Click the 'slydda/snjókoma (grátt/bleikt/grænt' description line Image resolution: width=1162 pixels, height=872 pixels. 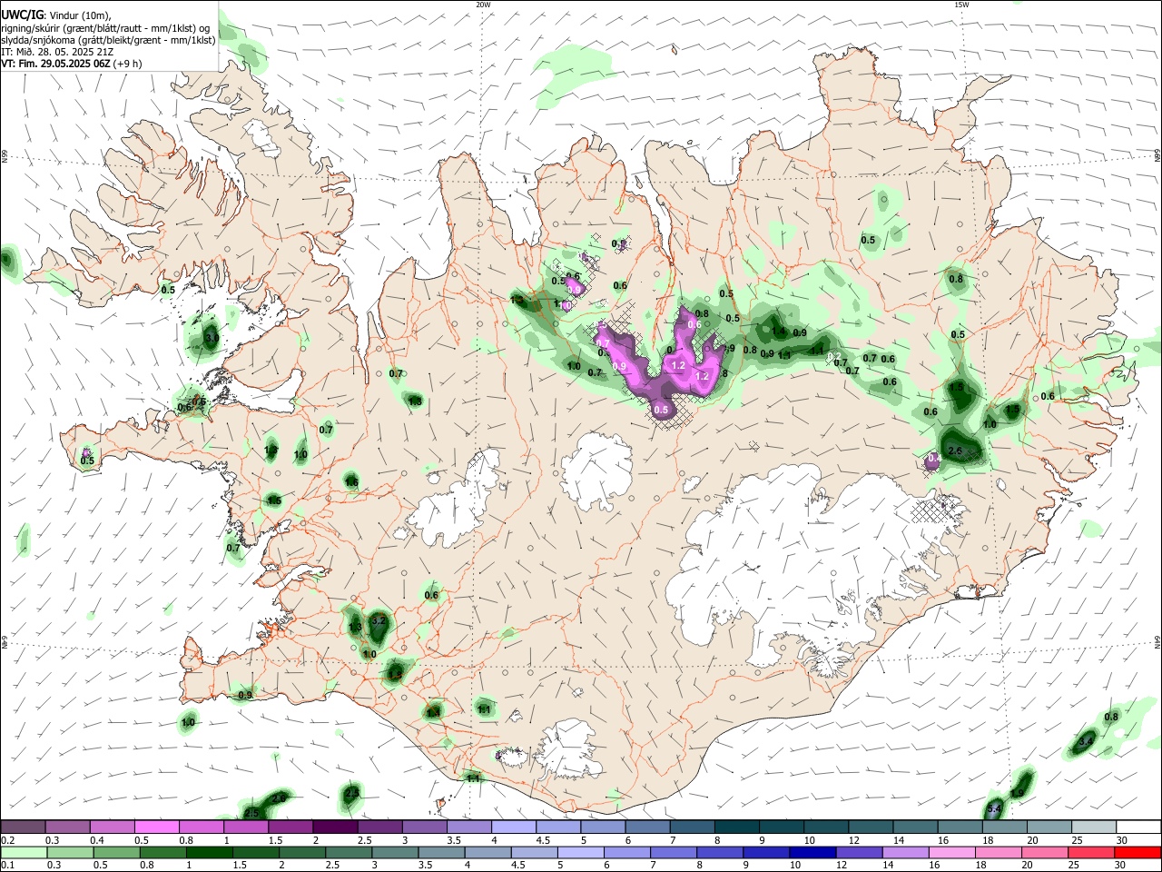coord(108,40)
